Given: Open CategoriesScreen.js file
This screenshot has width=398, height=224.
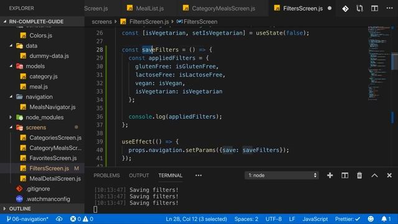Looking at the screenshot, I should [x=55, y=138].
